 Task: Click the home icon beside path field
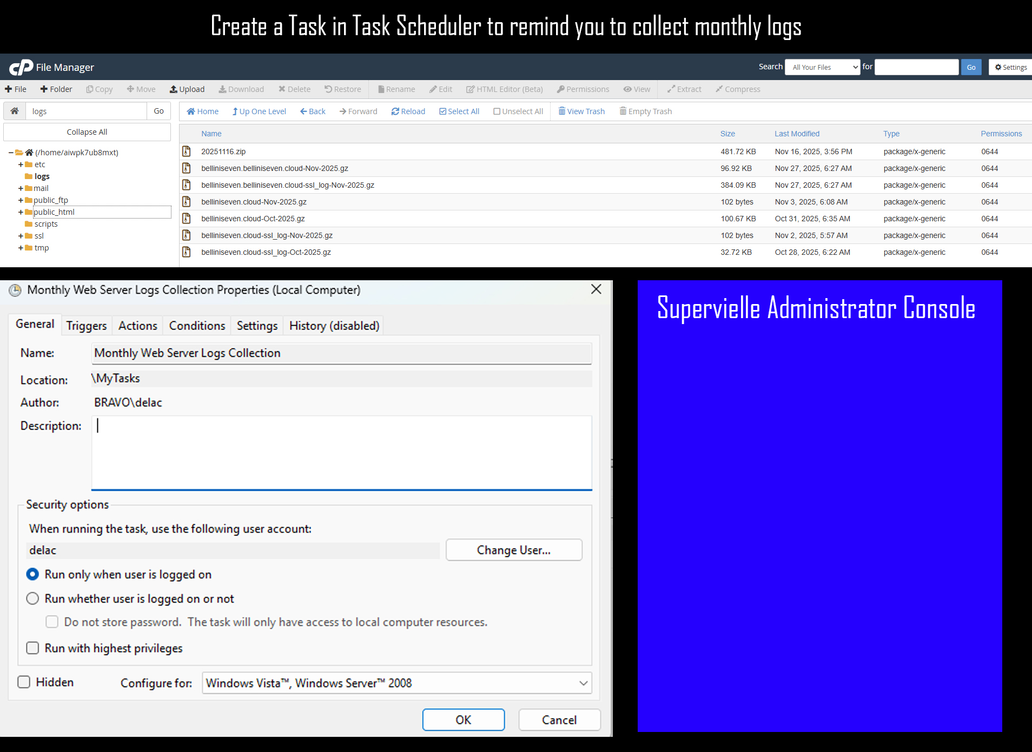15,111
